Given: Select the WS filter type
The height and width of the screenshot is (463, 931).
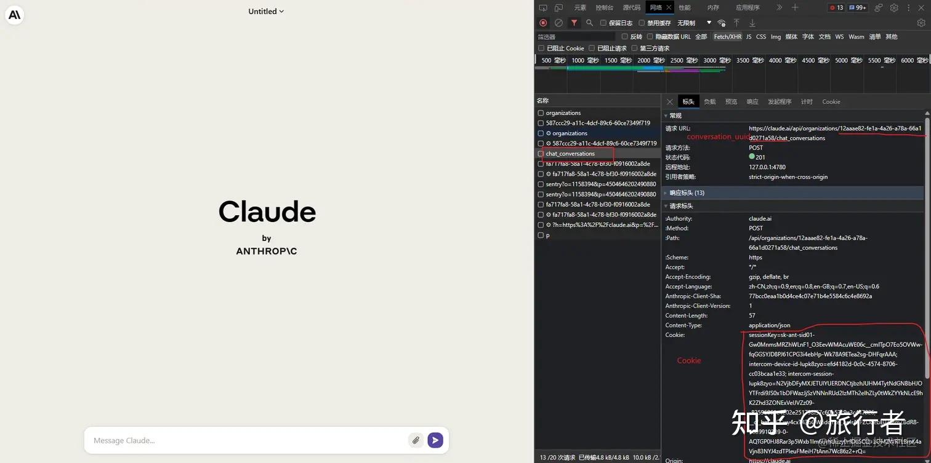Looking at the screenshot, I should 839,37.
